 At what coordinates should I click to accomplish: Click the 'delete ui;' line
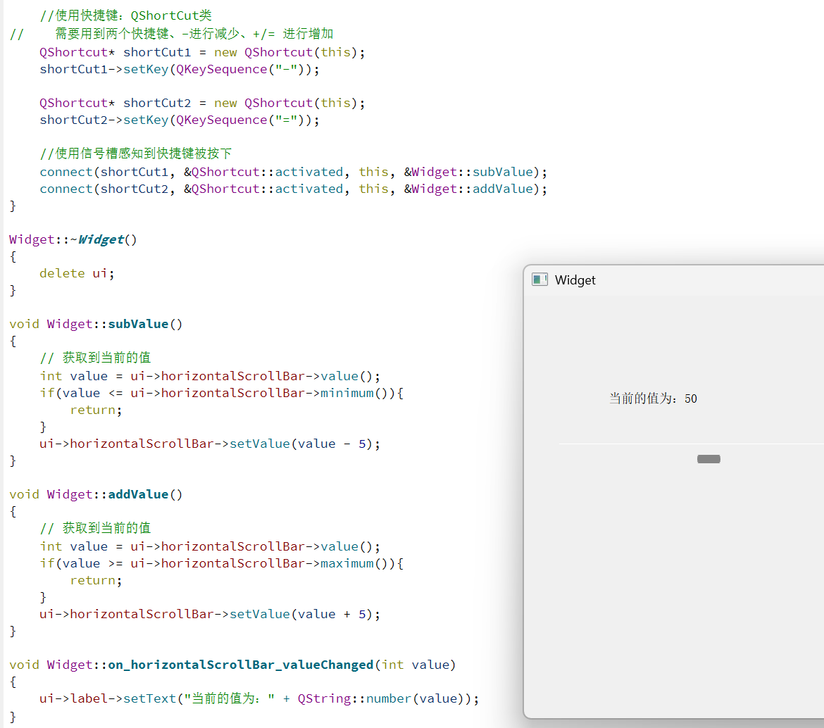[77, 273]
